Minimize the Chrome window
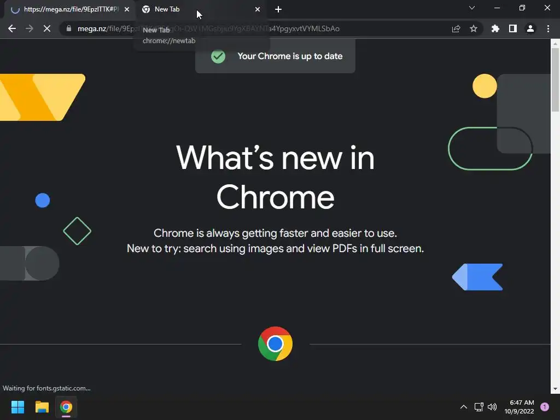 pyautogui.click(x=497, y=8)
